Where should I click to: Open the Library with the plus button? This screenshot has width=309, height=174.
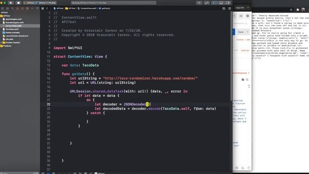(x=199, y=3)
